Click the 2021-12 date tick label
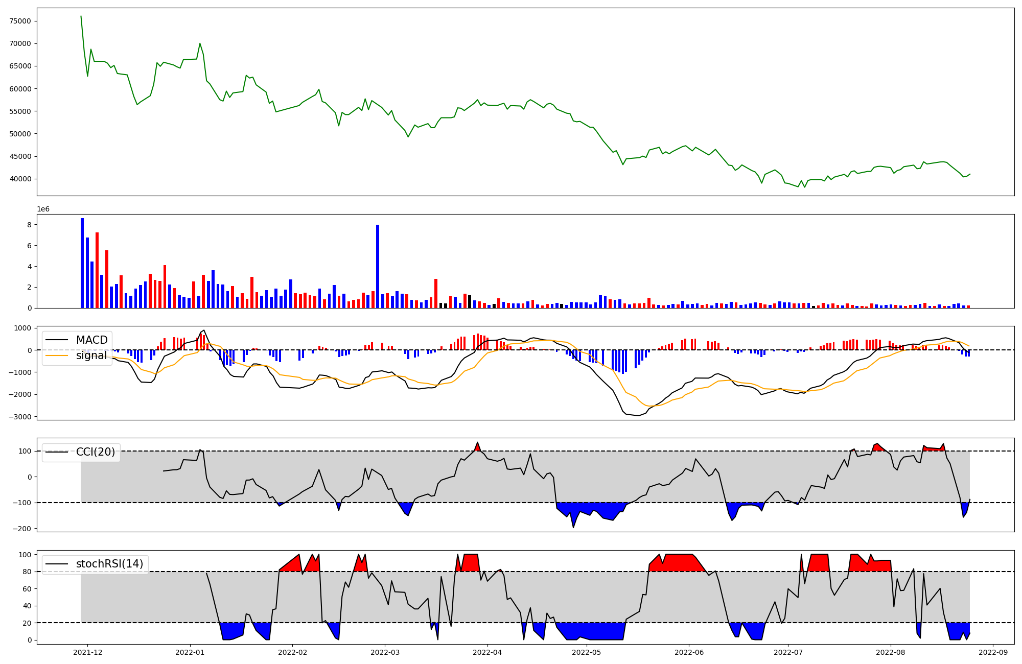Viewport: 1022px width, 664px height. point(87,652)
